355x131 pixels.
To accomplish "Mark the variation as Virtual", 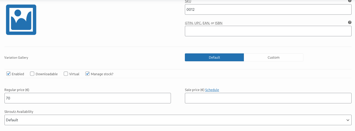I will [66, 74].
